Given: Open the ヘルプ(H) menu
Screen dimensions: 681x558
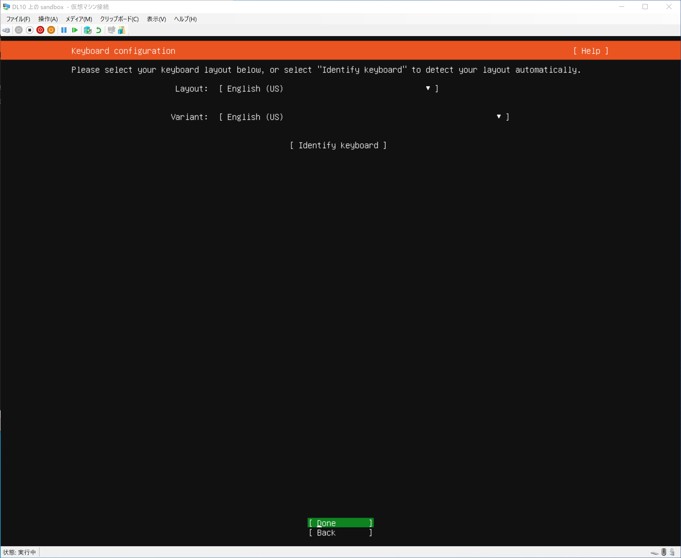Looking at the screenshot, I should (186, 19).
